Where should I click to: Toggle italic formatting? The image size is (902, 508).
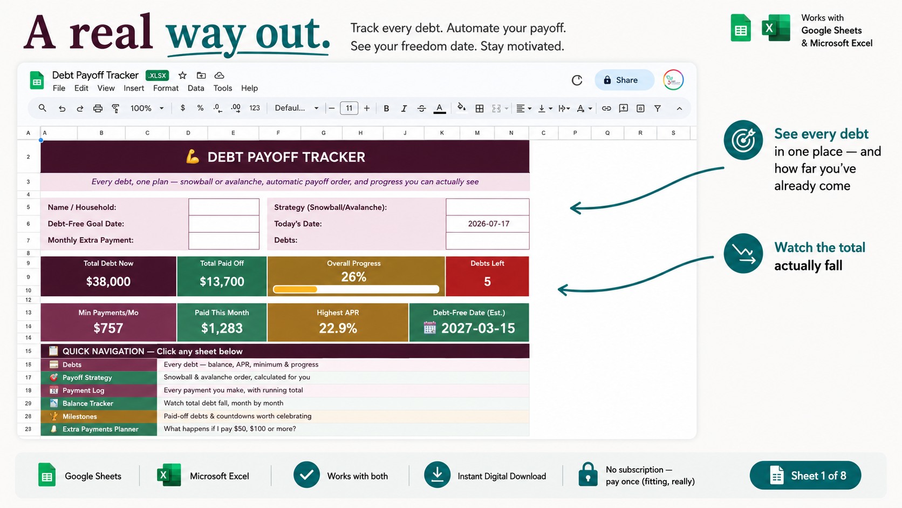[404, 109]
